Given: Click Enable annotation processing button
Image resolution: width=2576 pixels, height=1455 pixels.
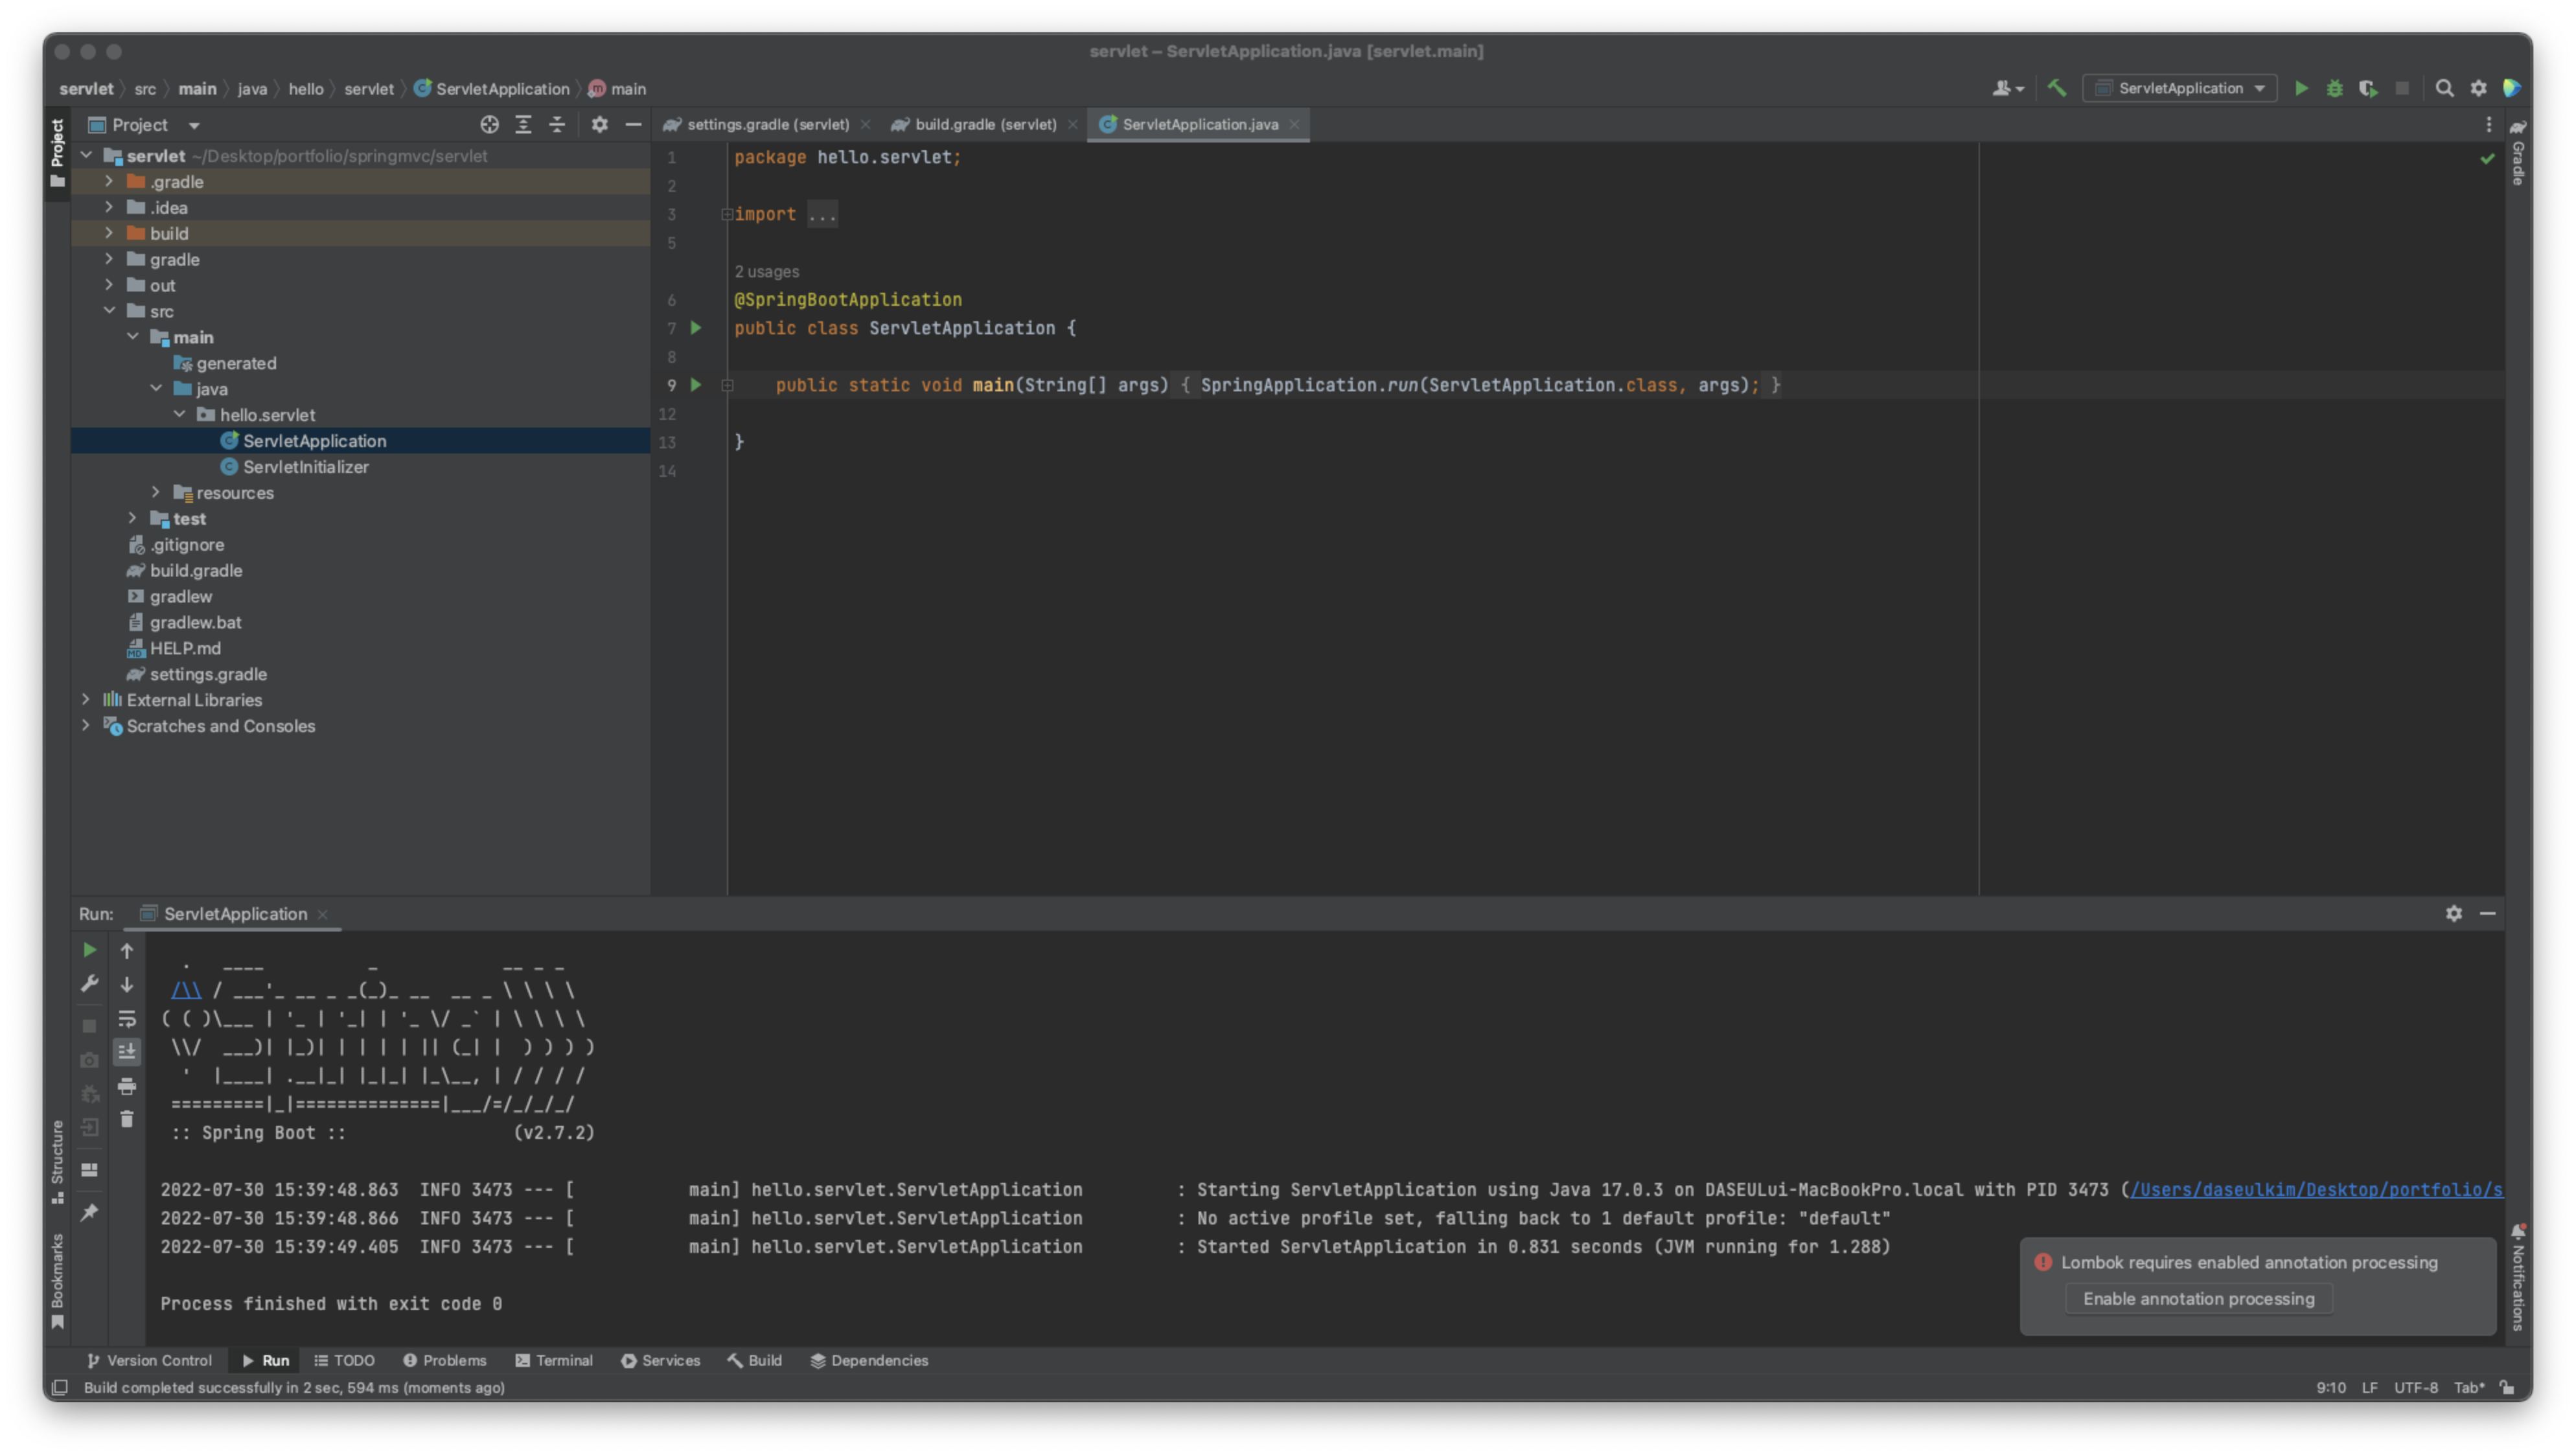Looking at the screenshot, I should (2198, 1299).
